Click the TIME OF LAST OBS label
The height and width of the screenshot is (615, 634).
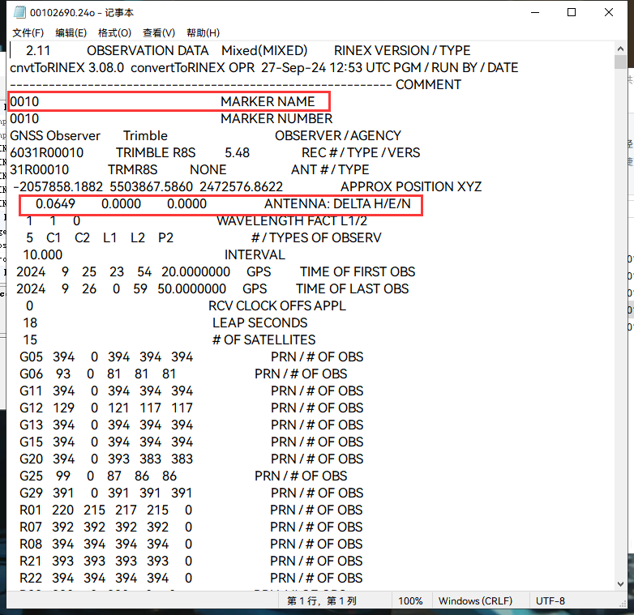(352, 288)
